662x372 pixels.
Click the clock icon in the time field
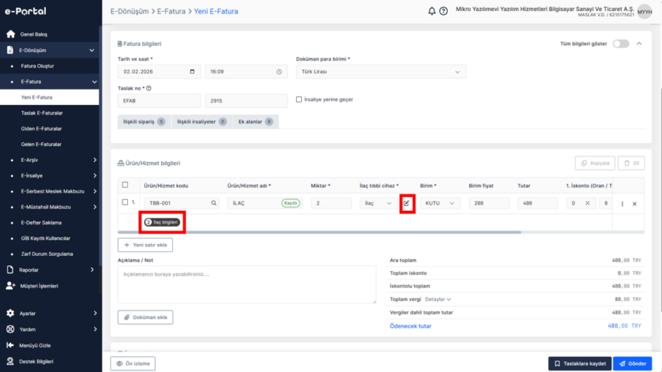(x=279, y=72)
